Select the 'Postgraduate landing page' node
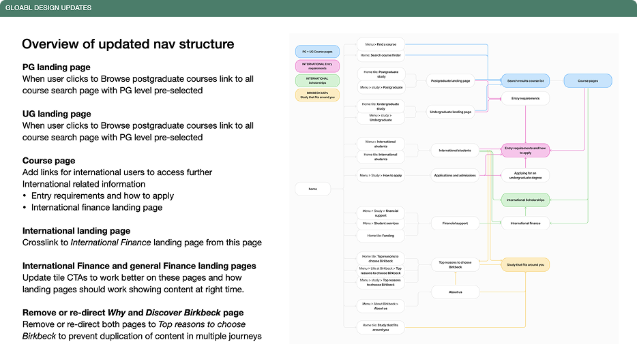 click(451, 80)
